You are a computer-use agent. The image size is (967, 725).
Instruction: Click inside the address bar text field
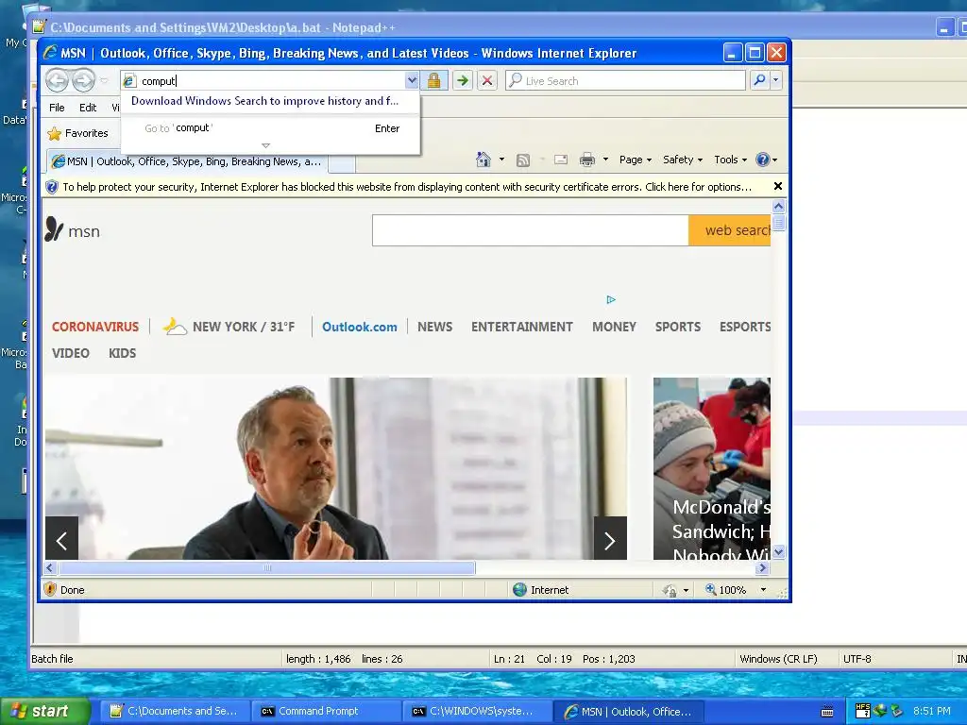point(271,81)
